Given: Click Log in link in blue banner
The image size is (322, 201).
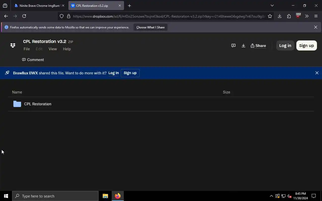Looking at the screenshot, I should click(113, 73).
